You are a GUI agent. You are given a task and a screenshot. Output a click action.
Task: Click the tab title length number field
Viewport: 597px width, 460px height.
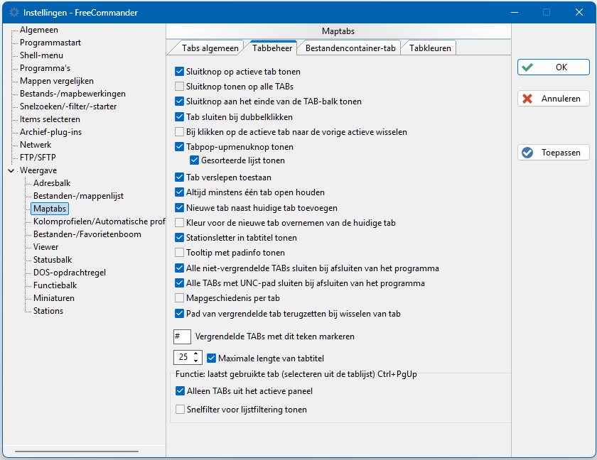183,357
